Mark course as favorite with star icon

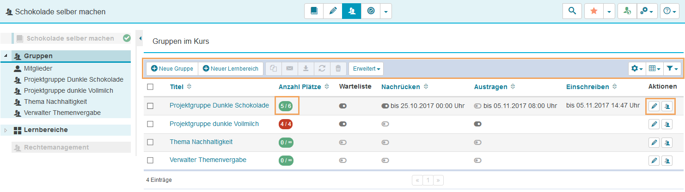(x=594, y=11)
